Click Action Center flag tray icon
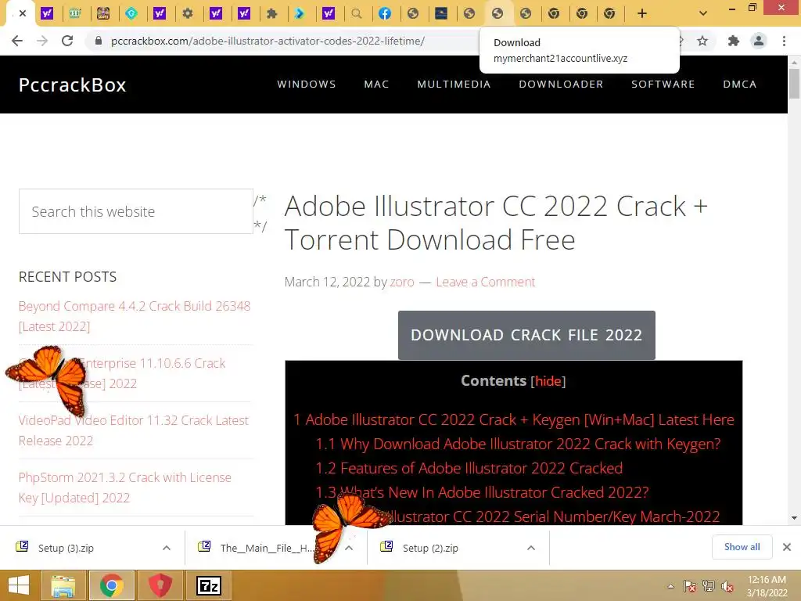The image size is (801, 601). tap(689, 586)
